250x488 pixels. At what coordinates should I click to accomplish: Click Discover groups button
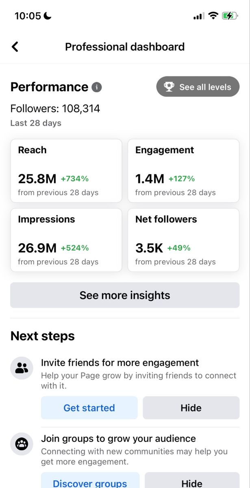(x=90, y=481)
